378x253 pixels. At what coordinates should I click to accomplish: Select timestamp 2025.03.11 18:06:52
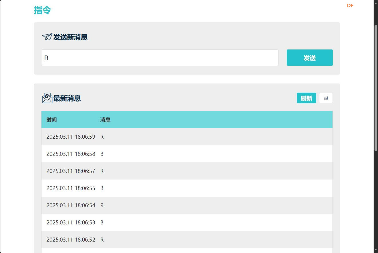pyautogui.click(x=71, y=240)
